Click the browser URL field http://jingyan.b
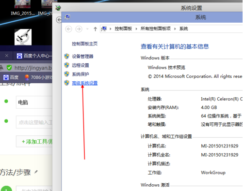 coord(33,68)
